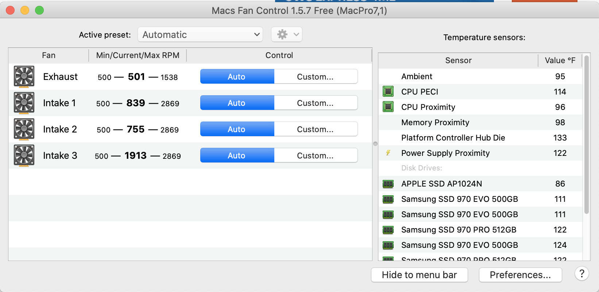The image size is (599, 292).
Task: Click Hide to menu bar button
Action: pyautogui.click(x=419, y=275)
